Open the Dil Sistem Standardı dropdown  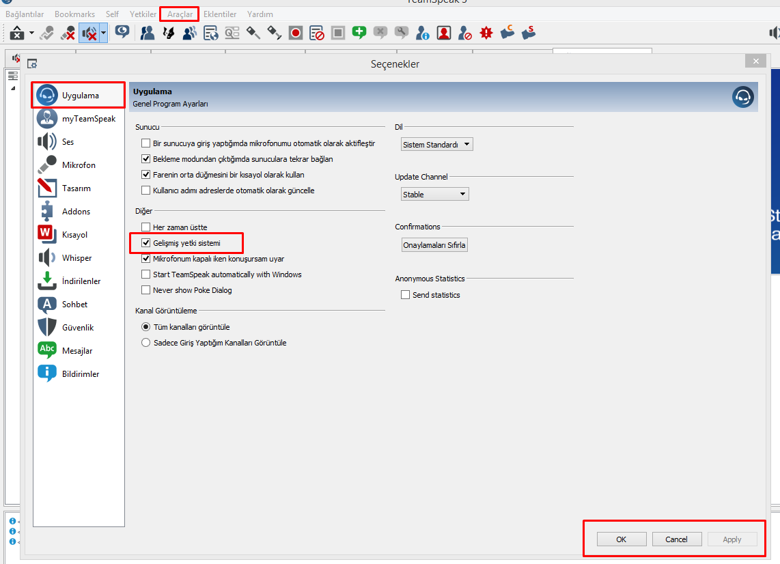[436, 145]
